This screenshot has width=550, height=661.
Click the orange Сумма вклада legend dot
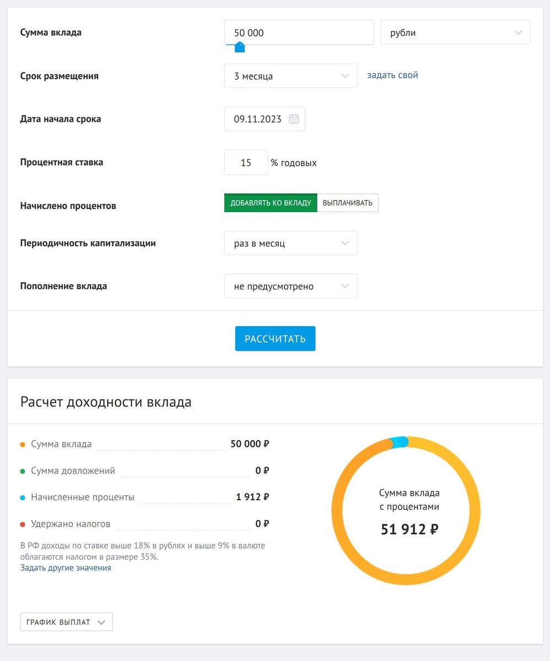point(23,445)
